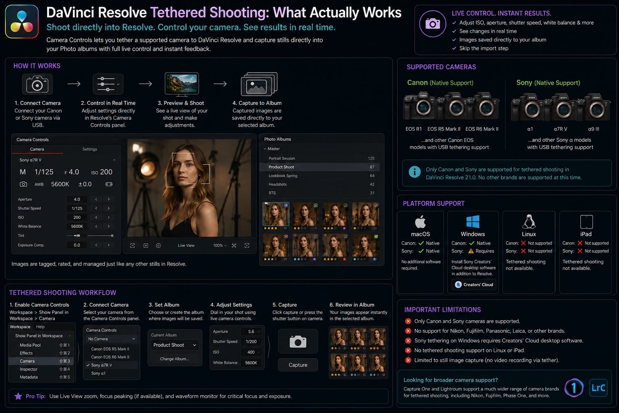Image resolution: width=619 pixels, height=413 pixels.
Task: Click the large camera icon above Capture
Action: [298, 342]
